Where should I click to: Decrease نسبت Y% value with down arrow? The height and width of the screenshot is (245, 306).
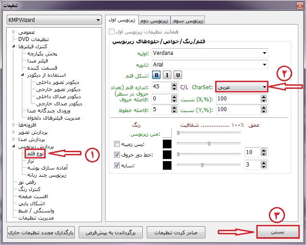(263, 111)
